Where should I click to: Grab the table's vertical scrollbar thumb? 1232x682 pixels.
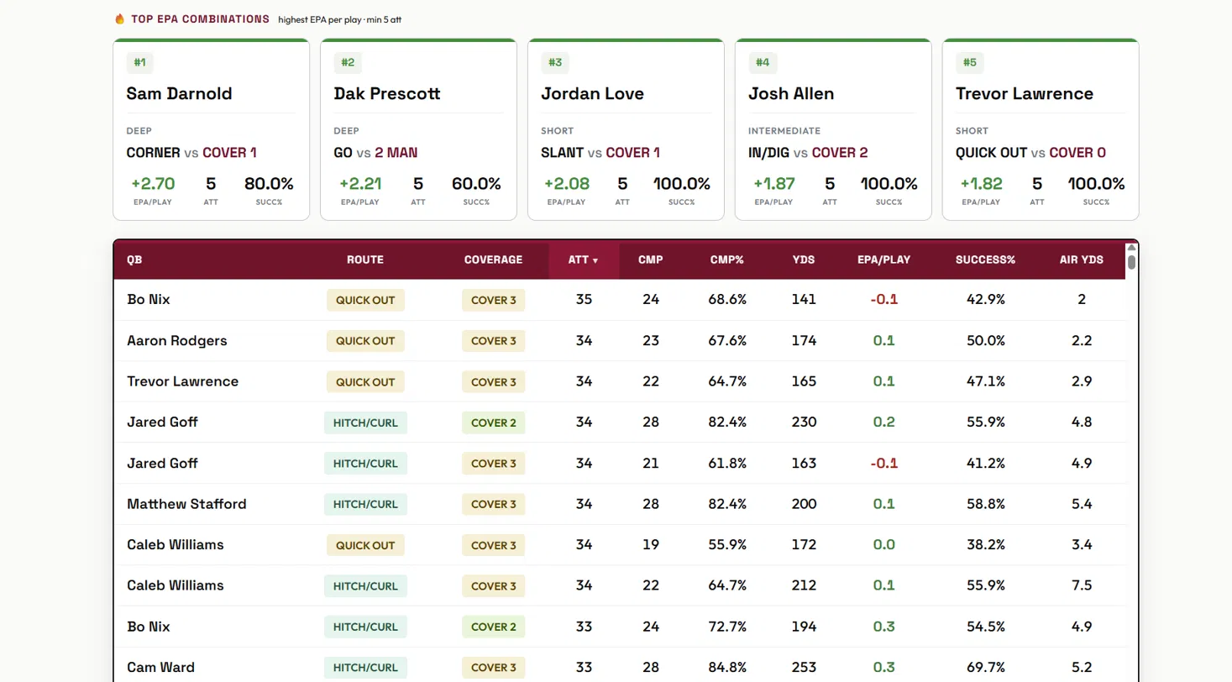point(1131,261)
